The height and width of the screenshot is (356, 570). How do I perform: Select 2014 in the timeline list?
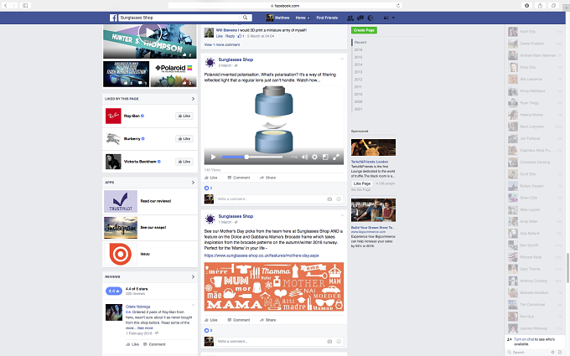pyautogui.click(x=359, y=64)
